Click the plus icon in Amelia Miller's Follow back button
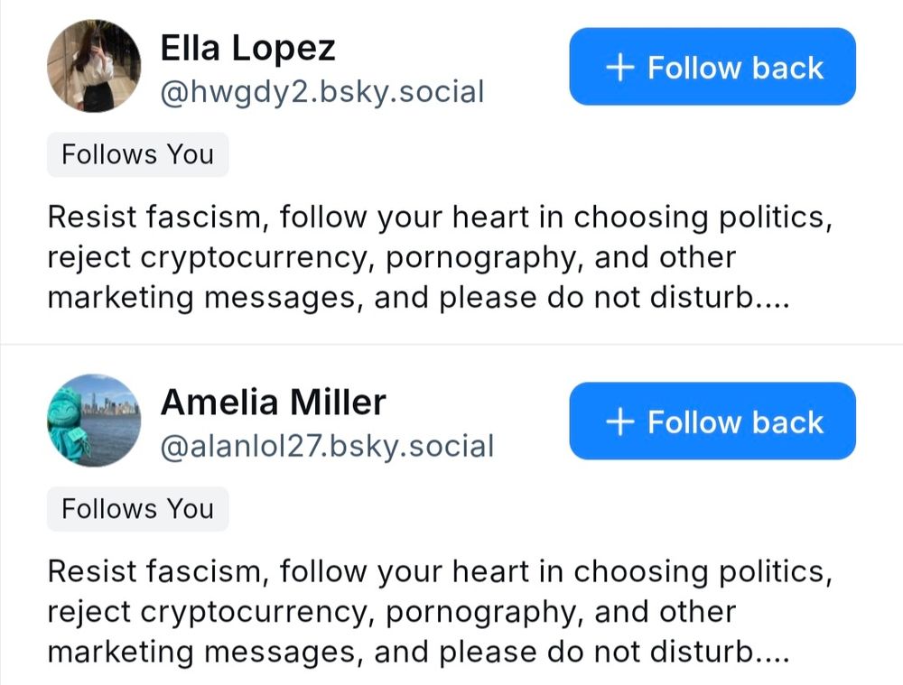The height and width of the screenshot is (685, 903). pyautogui.click(x=620, y=422)
